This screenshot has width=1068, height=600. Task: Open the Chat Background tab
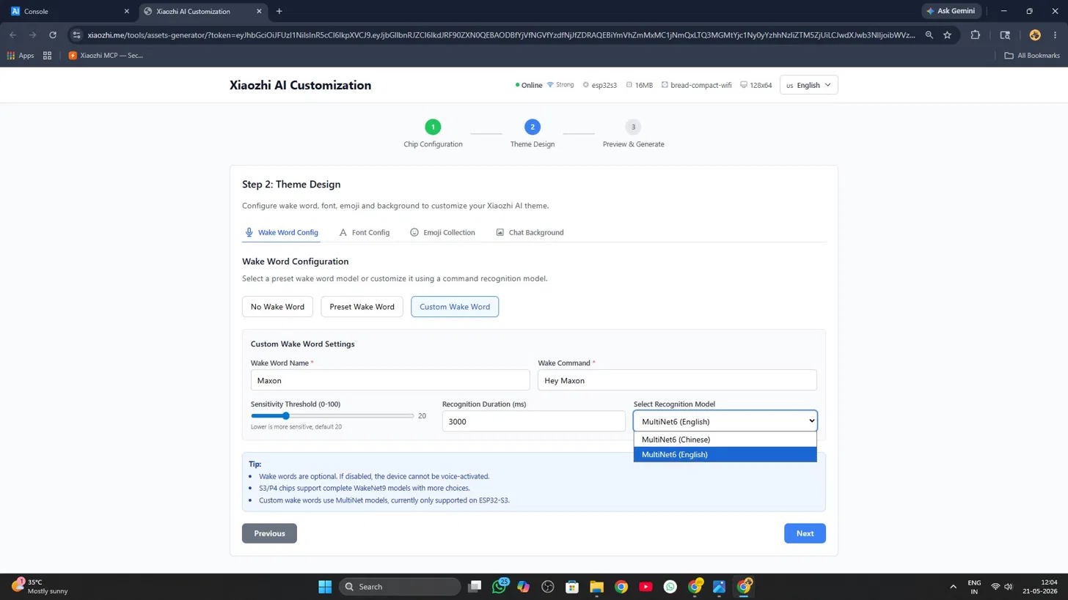click(530, 232)
